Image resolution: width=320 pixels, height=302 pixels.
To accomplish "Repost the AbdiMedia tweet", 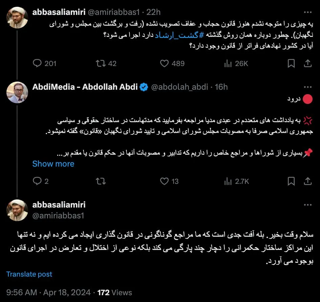I will (101, 181).
